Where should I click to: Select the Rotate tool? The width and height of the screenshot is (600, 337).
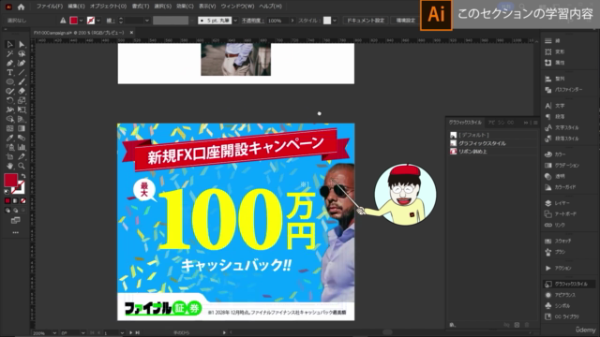point(10,100)
